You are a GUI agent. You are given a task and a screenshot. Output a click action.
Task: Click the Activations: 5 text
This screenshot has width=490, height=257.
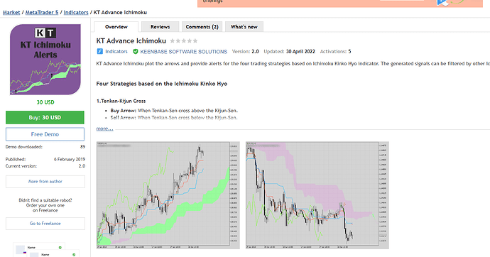336,52
